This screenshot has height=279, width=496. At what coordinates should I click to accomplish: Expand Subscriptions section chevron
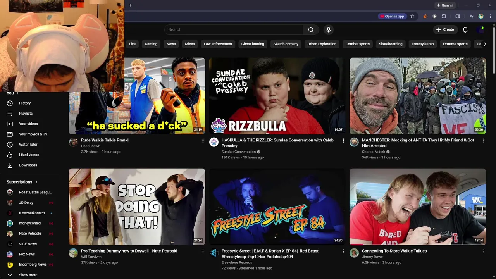37,182
